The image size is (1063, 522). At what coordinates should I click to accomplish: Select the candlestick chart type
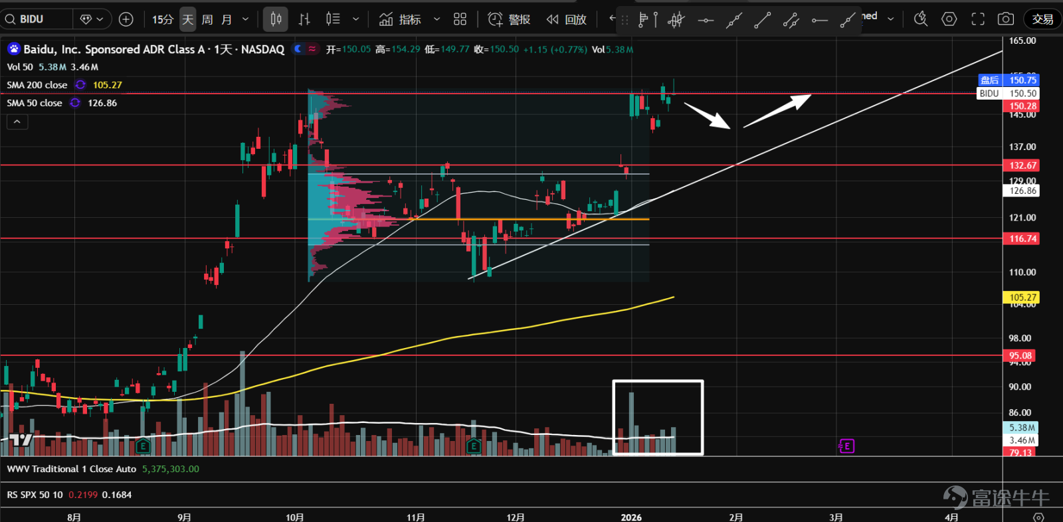click(276, 19)
